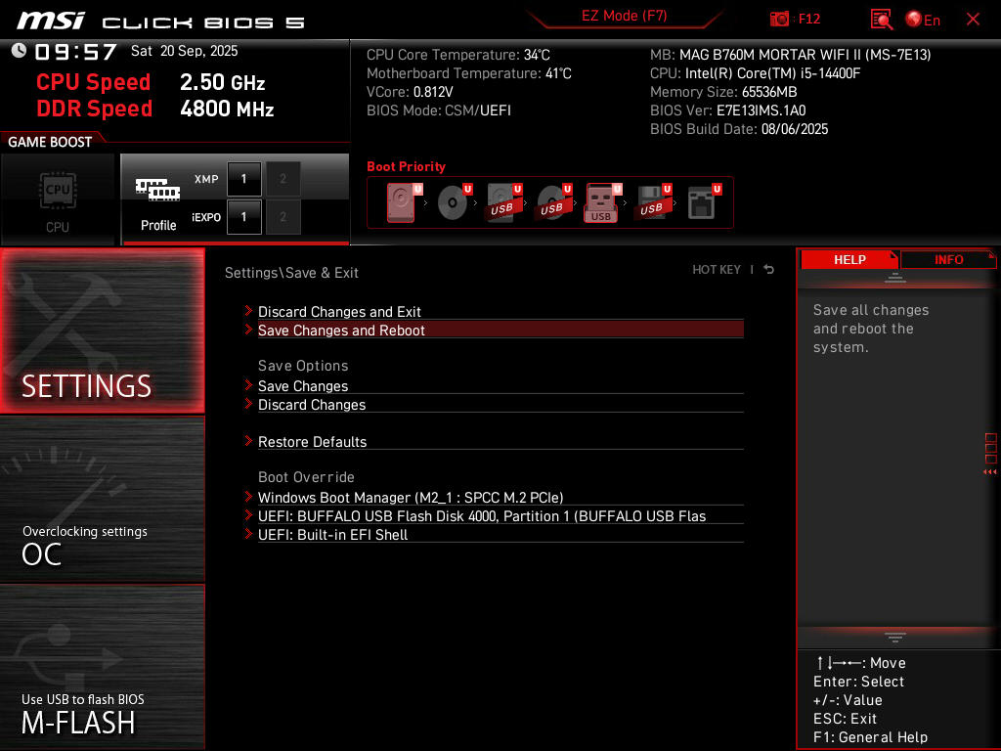Viewport: 1001px width, 751px height.
Task: Select the highlighted USB key boot icon
Action: [x=601, y=202]
